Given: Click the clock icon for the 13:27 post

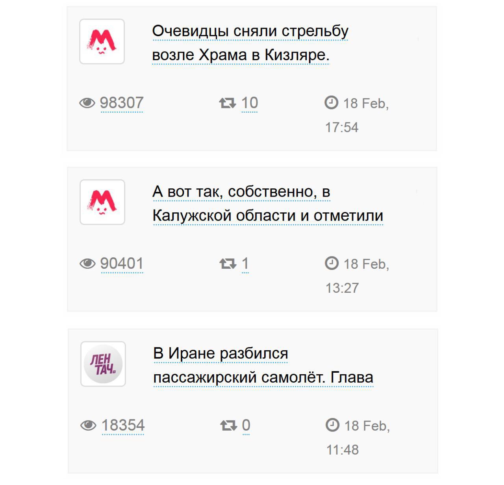Looking at the screenshot, I should [x=332, y=263].
